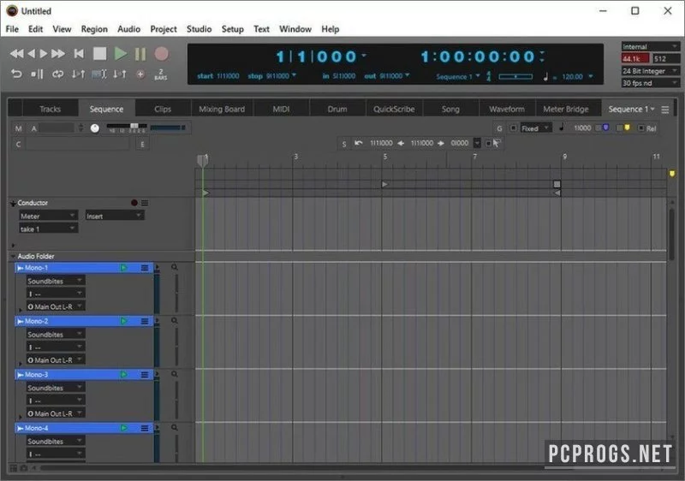Viewport: 685px width, 481px height.
Task: Click the stop time dropdown arrow
Action: pos(294,75)
